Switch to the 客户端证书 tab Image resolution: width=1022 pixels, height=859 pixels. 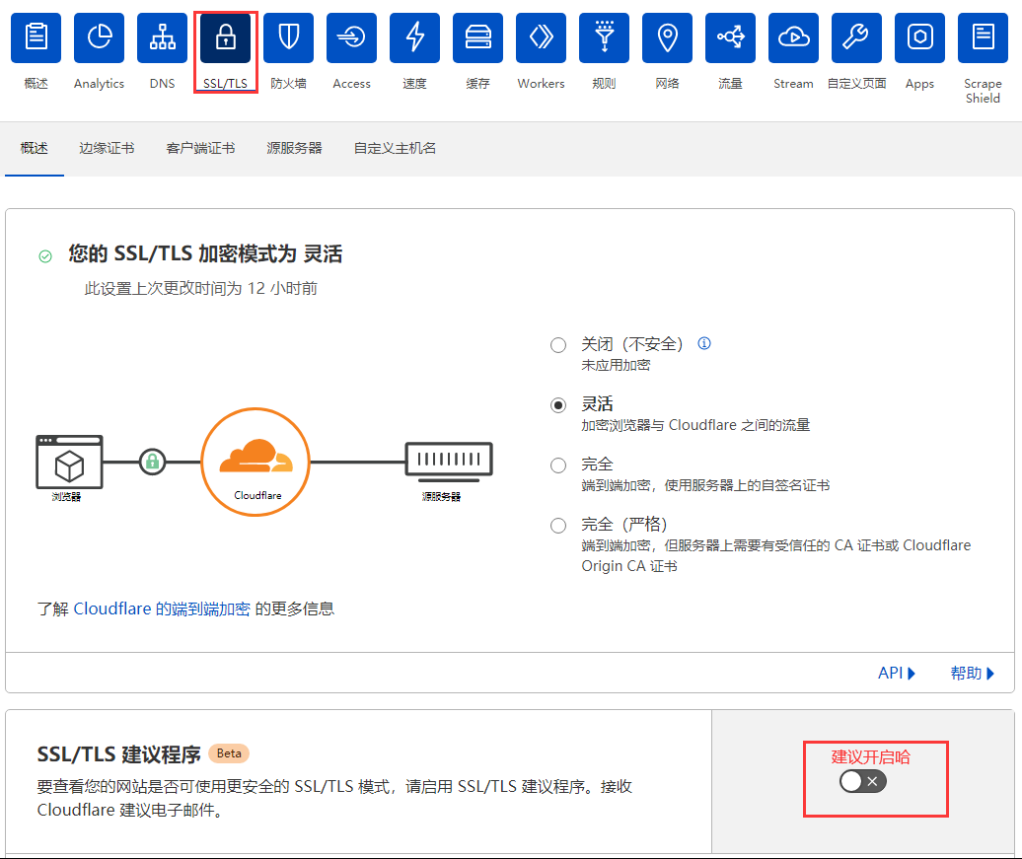(x=201, y=148)
